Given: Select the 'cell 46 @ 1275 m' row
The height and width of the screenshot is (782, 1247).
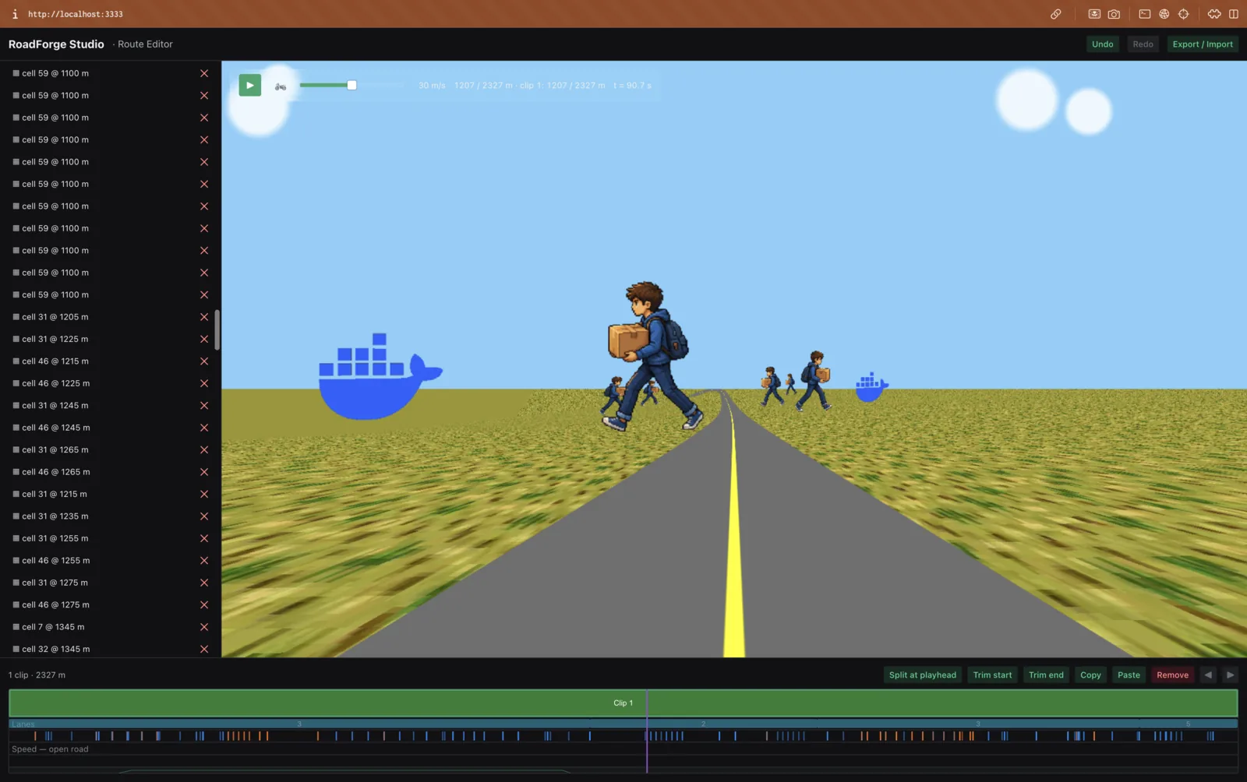Looking at the screenshot, I should (110, 605).
